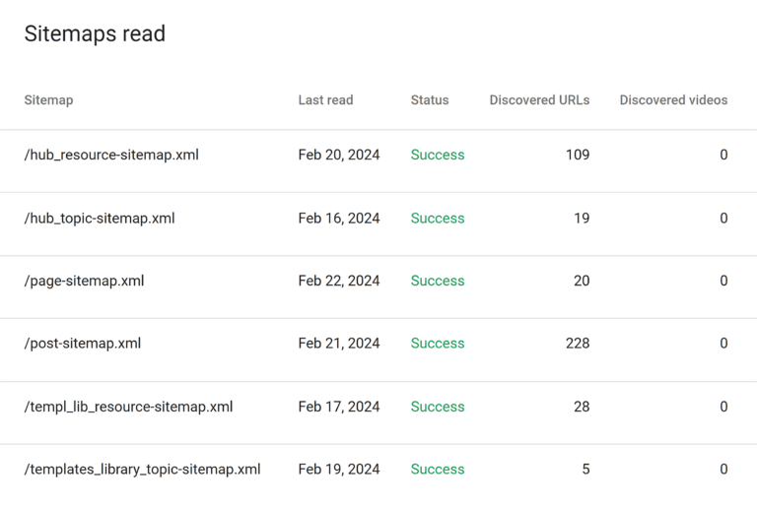Click the Discovered videos column header

click(x=673, y=99)
